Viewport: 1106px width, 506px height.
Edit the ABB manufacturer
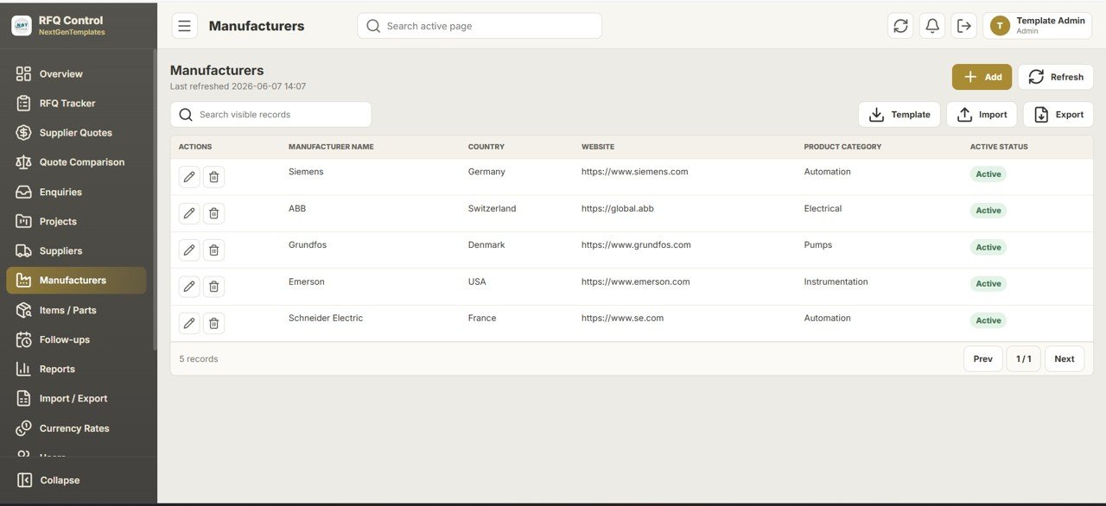(x=189, y=213)
